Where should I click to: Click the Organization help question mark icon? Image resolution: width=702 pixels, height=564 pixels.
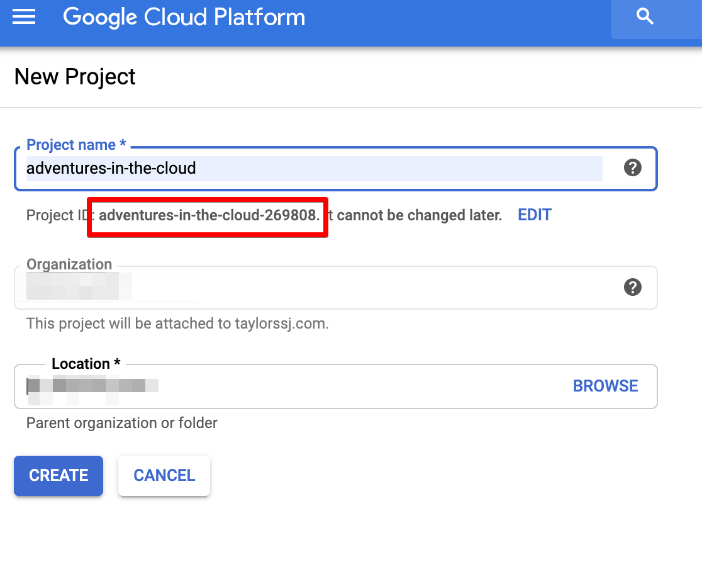coord(632,288)
